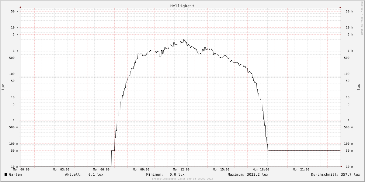
Task: Select the "Mon 18:00" time axis label
Action: (261, 170)
